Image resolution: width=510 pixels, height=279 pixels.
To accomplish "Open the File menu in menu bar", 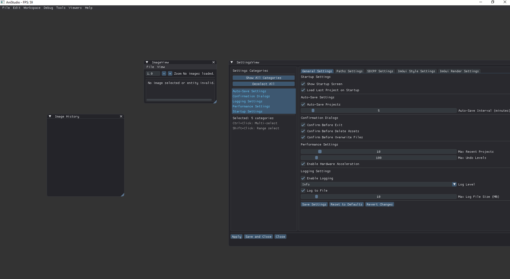I will [6, 8].
